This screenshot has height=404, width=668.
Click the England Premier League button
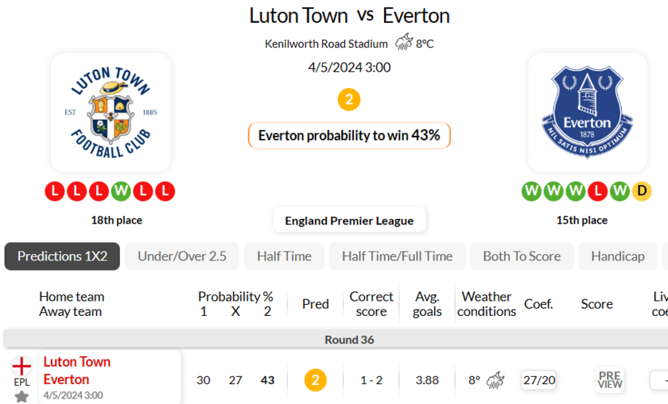point(349,221)
